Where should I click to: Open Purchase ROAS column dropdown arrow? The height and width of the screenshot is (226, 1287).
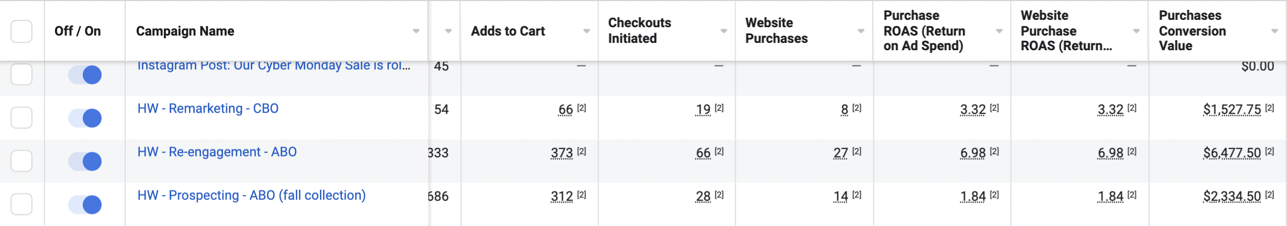point(1000,31)
